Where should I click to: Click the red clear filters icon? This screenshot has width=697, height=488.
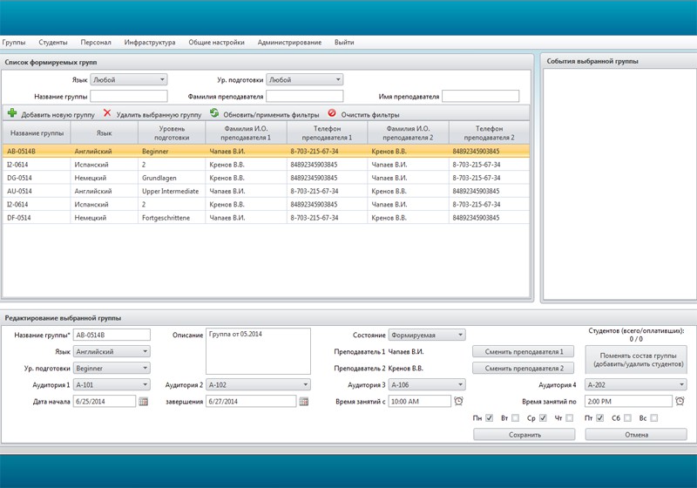pyautogui.click(x=332, y=113)
